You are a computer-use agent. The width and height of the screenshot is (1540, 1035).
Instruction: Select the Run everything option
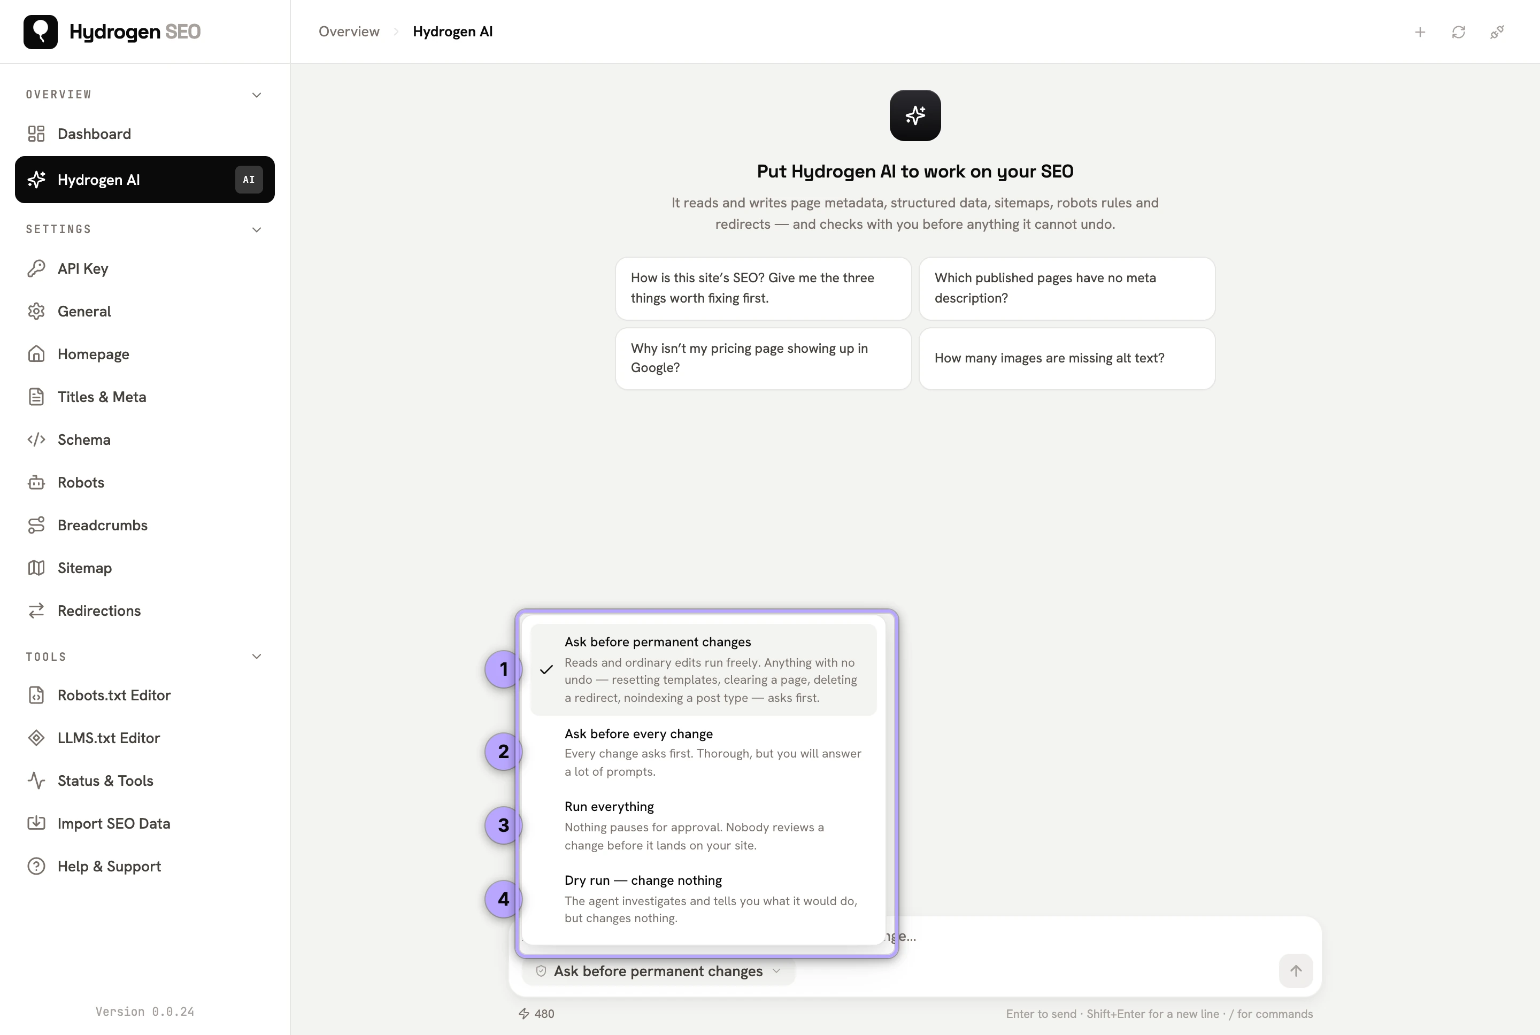(x=703, y=826)
